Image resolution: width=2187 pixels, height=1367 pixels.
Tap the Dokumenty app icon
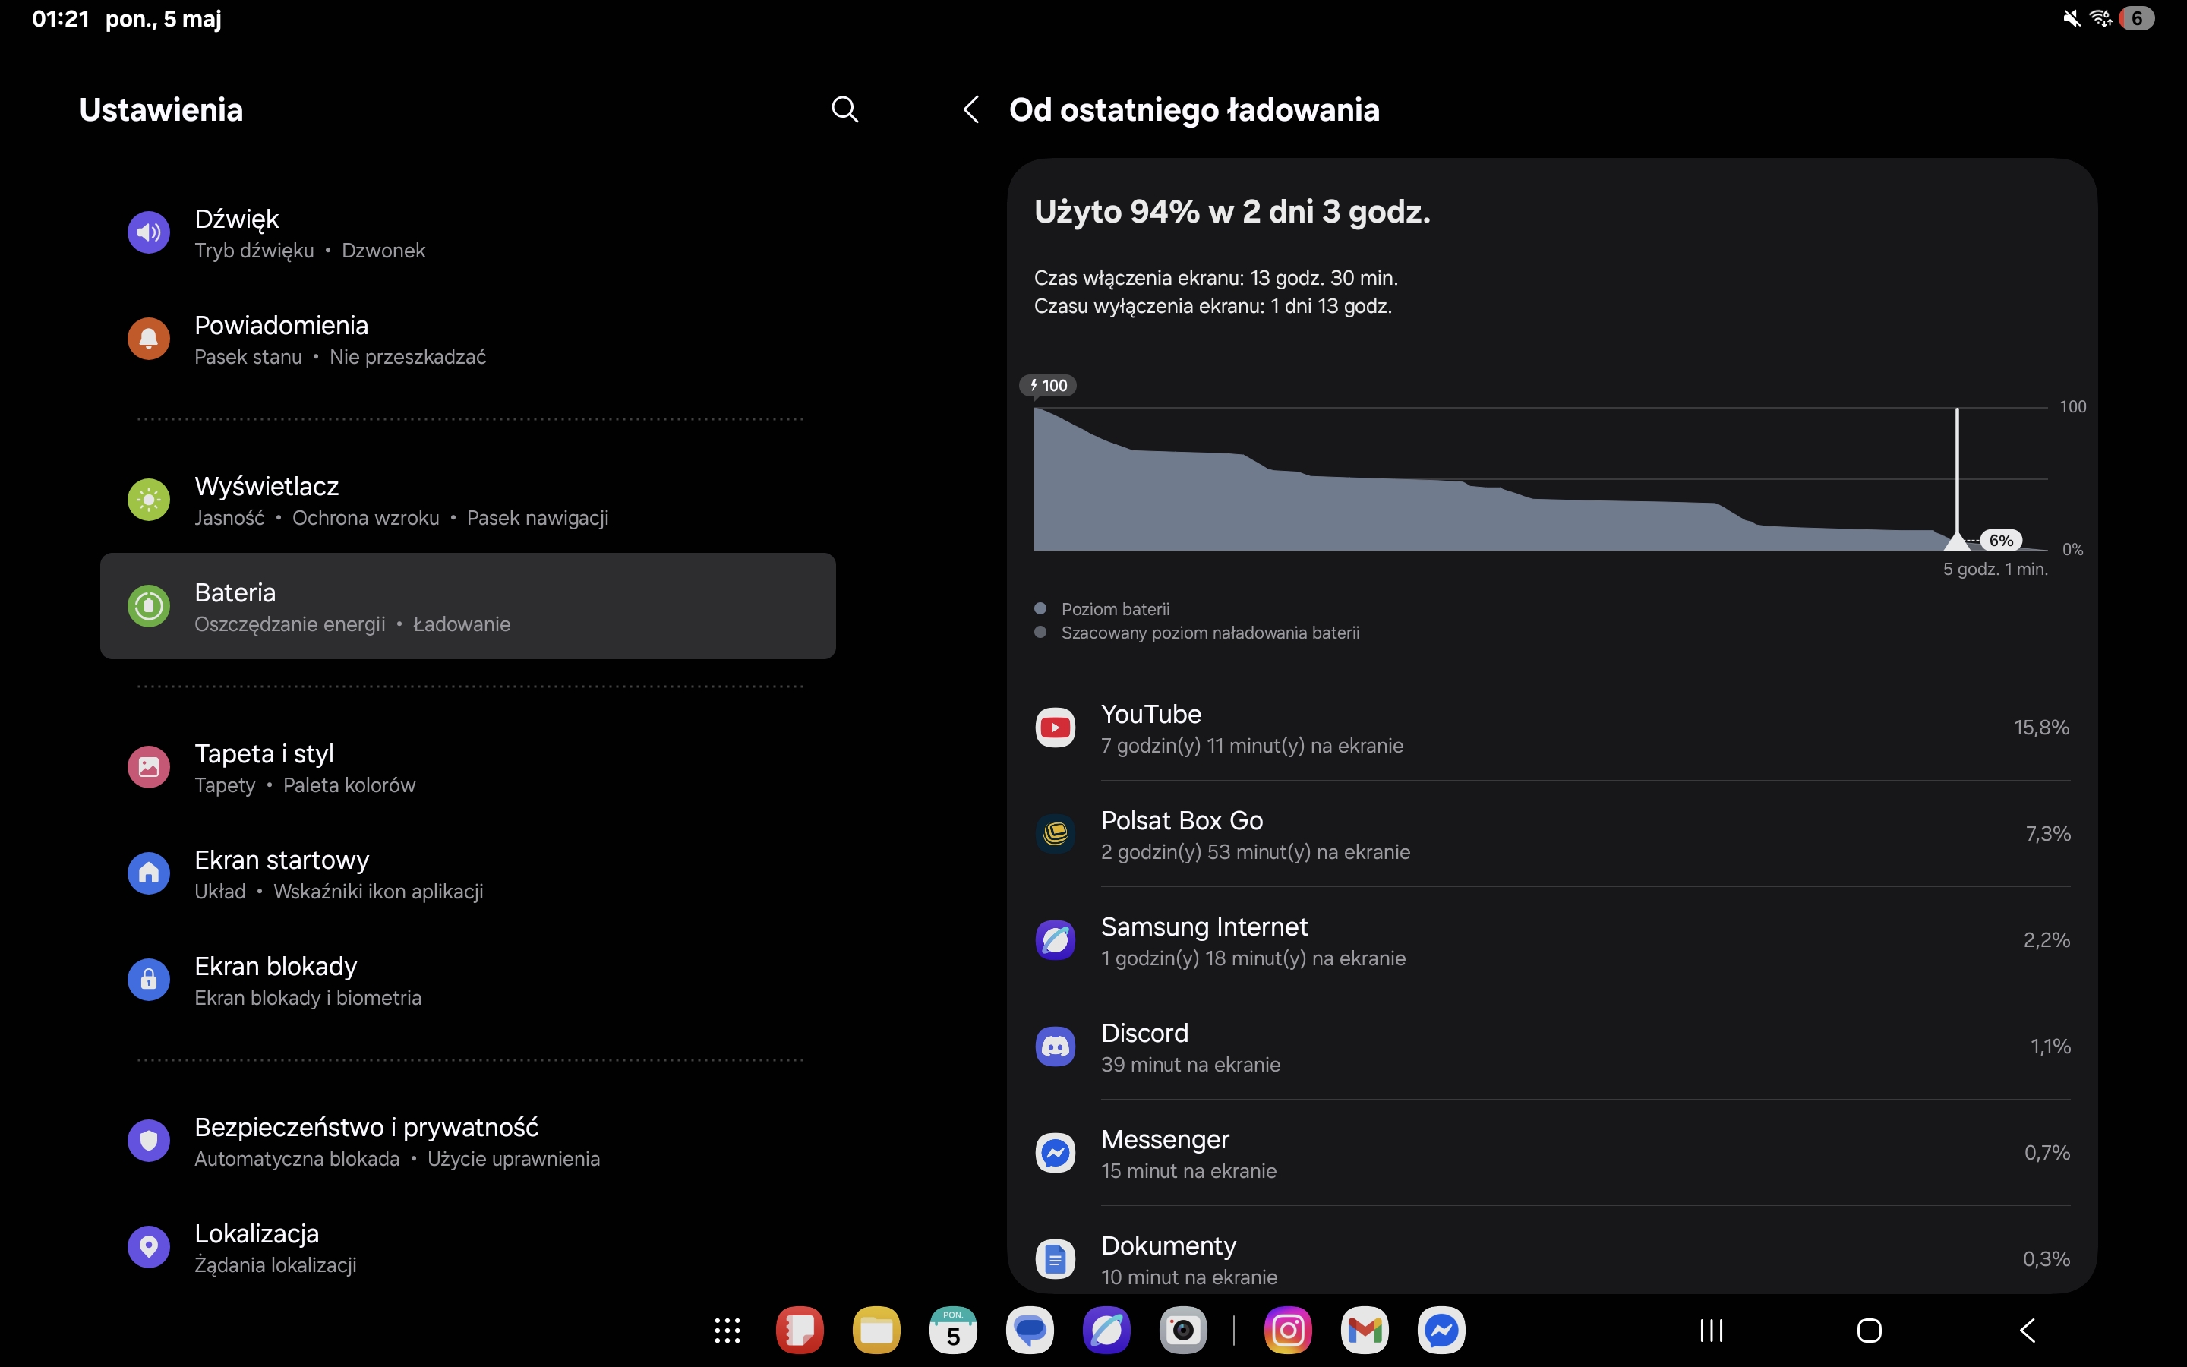point(1055,1259)
